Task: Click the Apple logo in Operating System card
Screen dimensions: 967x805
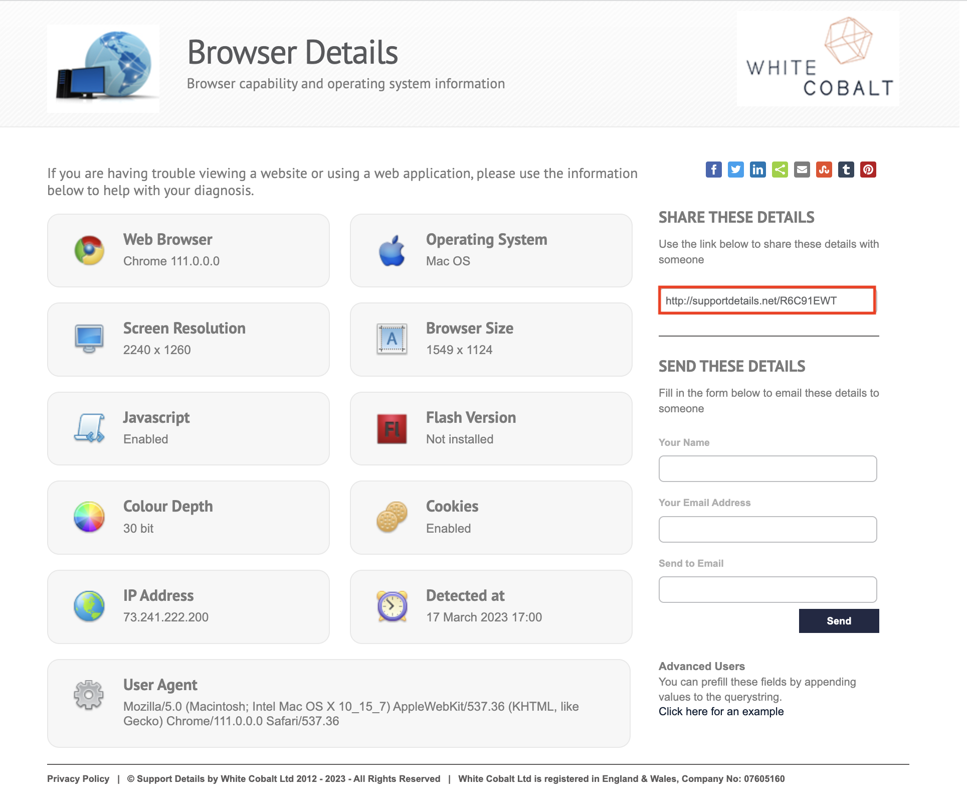Action: point(392,250)
